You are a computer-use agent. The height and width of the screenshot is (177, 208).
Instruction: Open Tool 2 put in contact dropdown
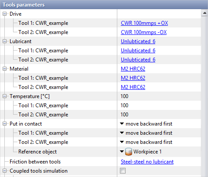122,142
